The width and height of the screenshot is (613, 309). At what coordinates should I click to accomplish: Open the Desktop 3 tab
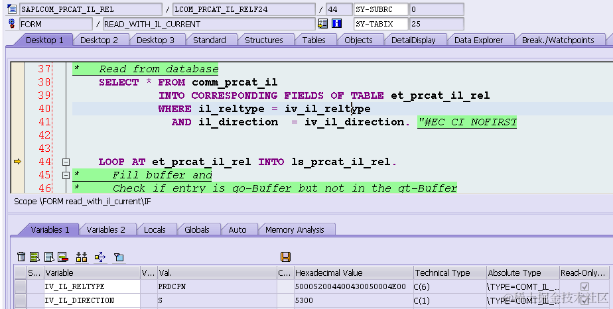pos(155,40)
